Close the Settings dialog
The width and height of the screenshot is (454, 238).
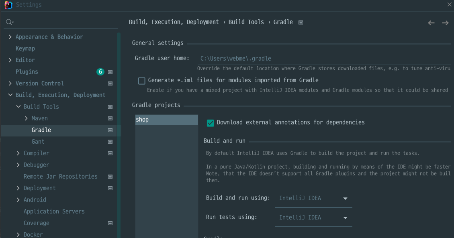pos(450,4)
